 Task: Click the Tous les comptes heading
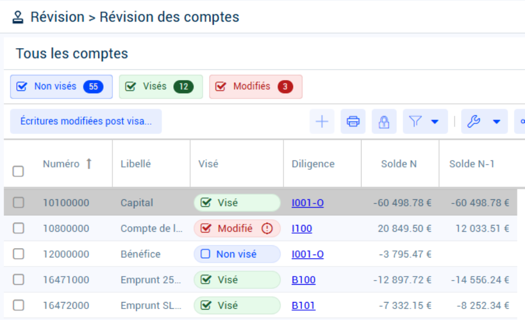[72, 53]
